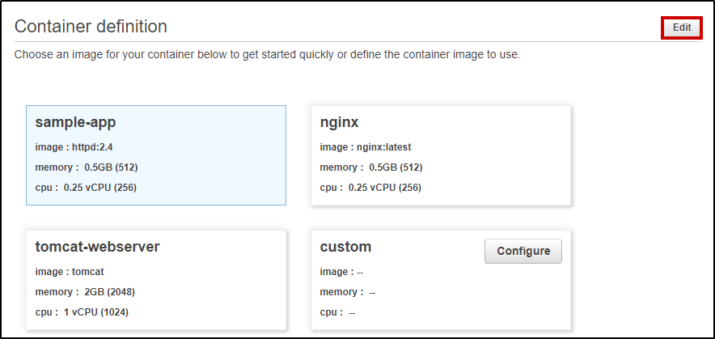Select the sample-app container card title
This screenshot has width=715, height=339.
[x=75, y=122]
